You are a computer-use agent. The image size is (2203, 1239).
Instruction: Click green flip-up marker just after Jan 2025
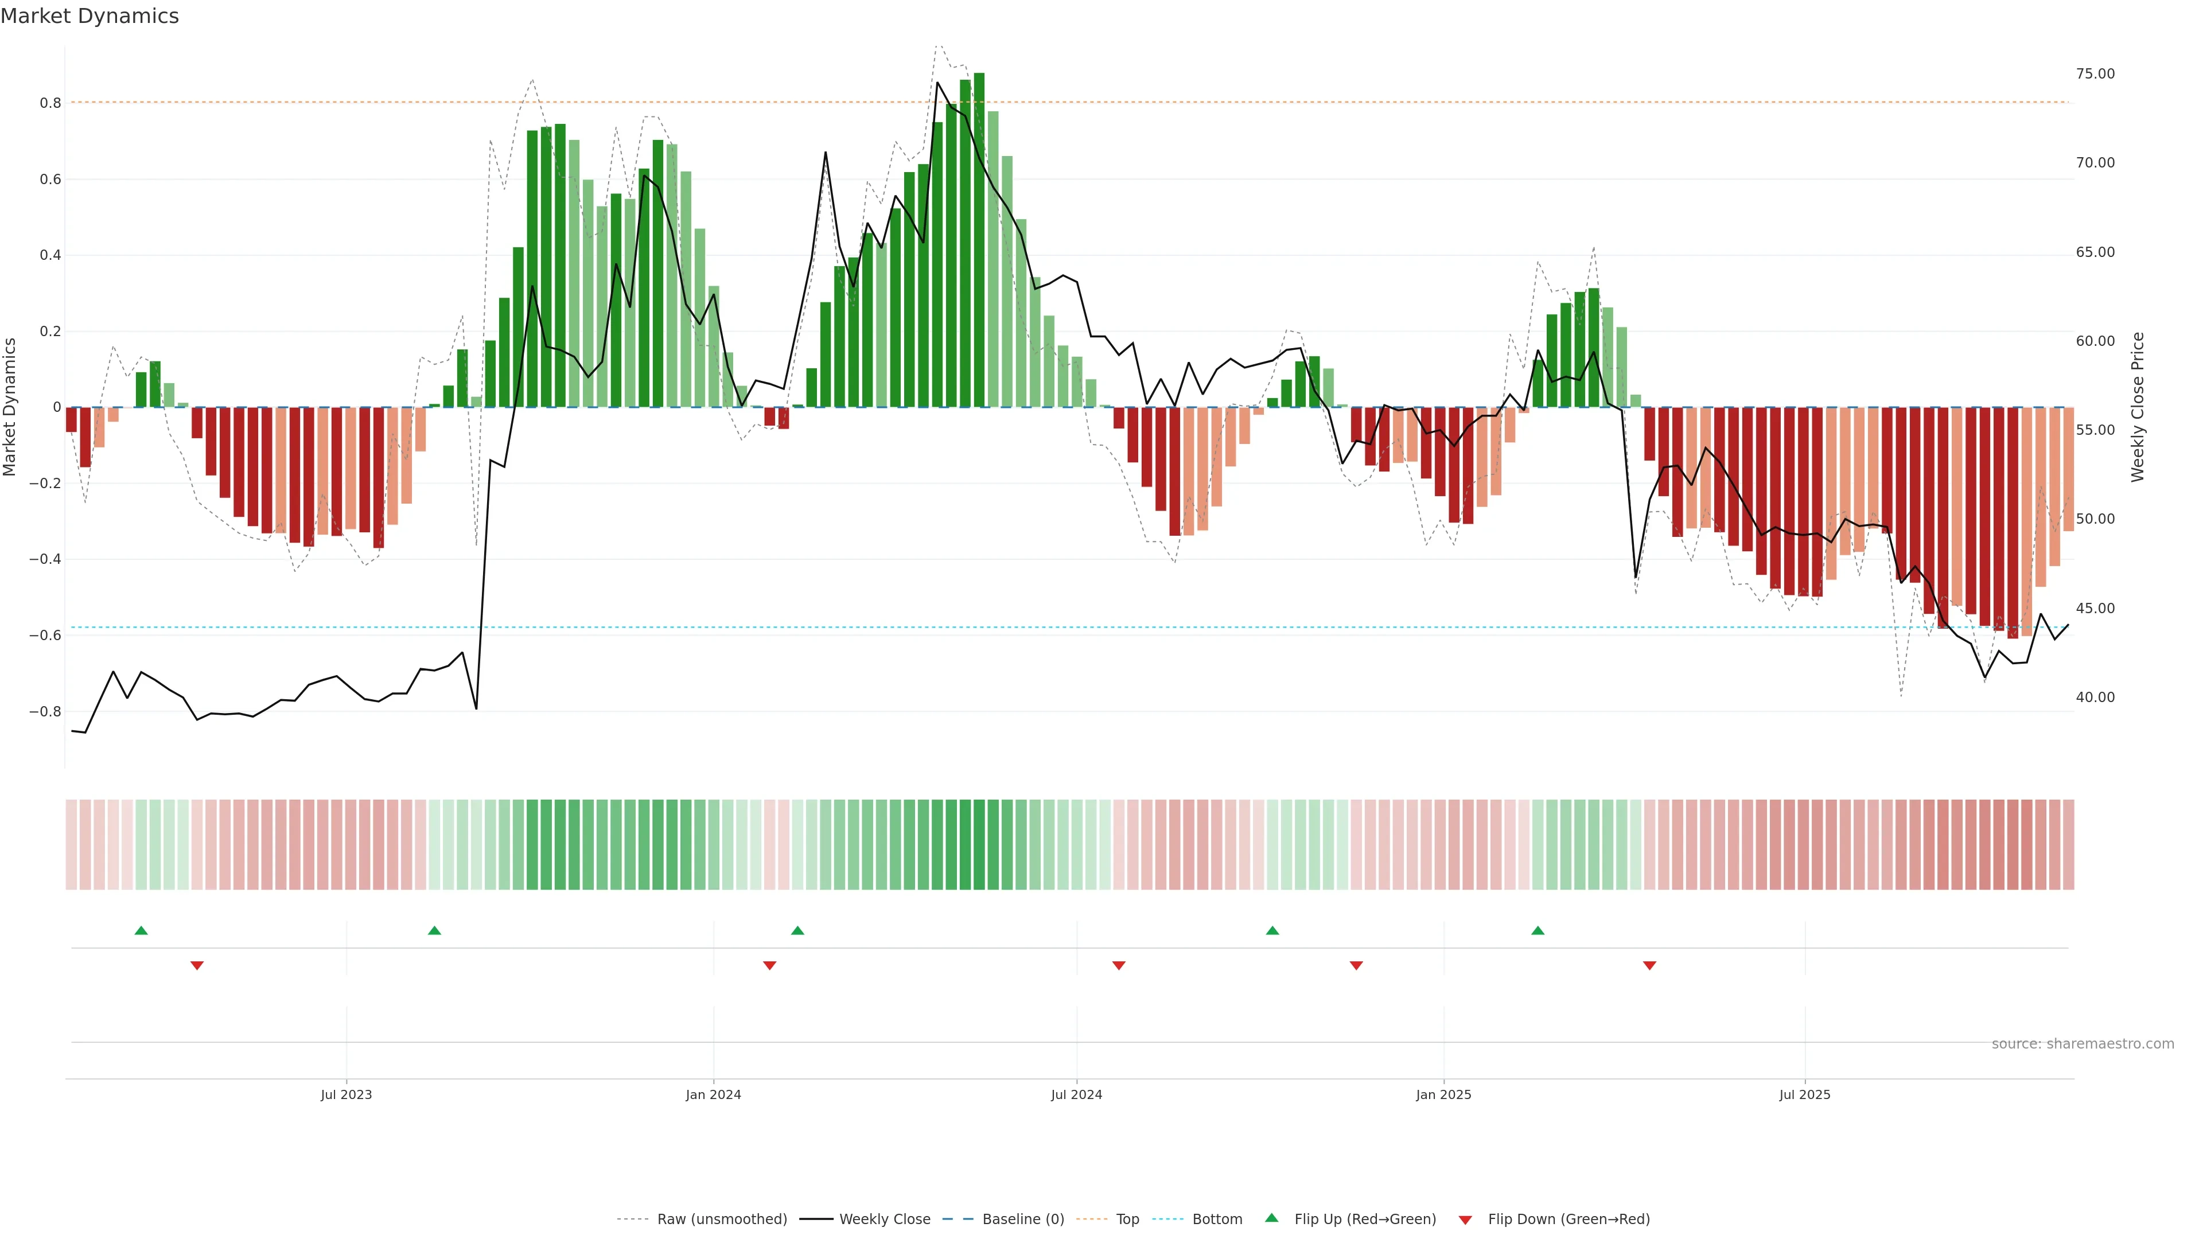(1538, 930)
